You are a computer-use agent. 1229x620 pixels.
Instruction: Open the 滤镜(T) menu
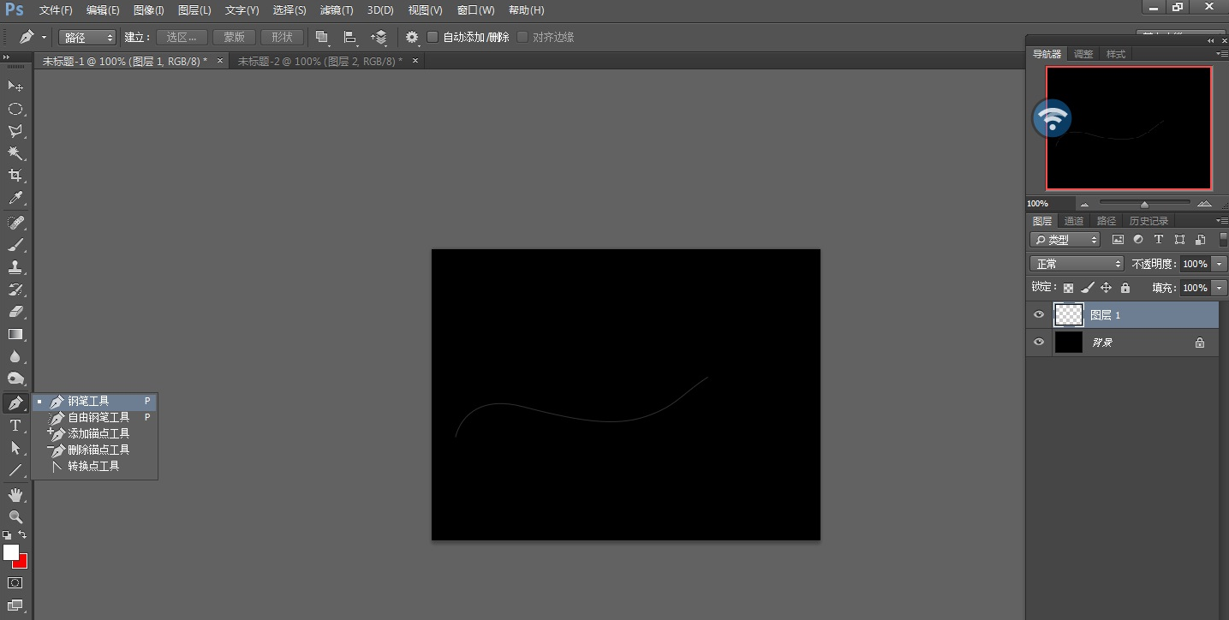(x=336, y=10)
